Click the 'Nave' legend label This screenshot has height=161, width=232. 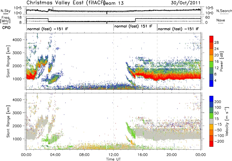[221, 20]
